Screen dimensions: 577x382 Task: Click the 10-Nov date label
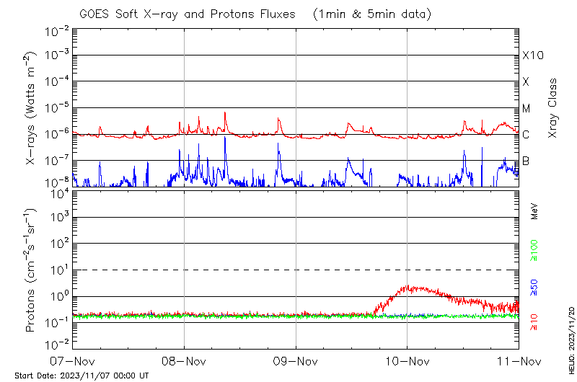[408, 361]
